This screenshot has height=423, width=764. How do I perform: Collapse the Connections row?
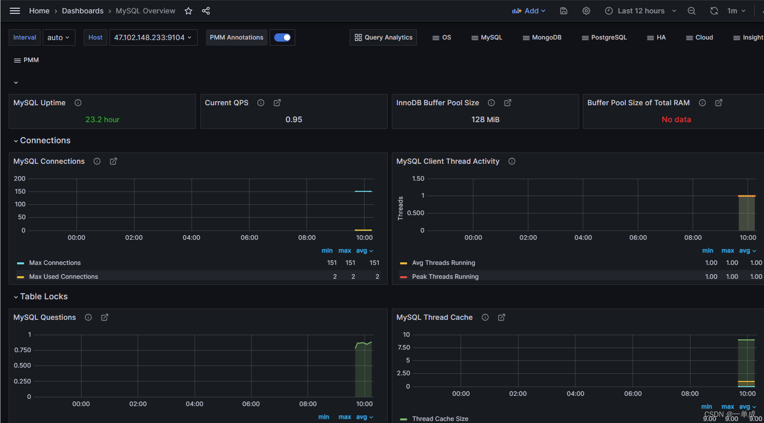click(x=42, y=141)
